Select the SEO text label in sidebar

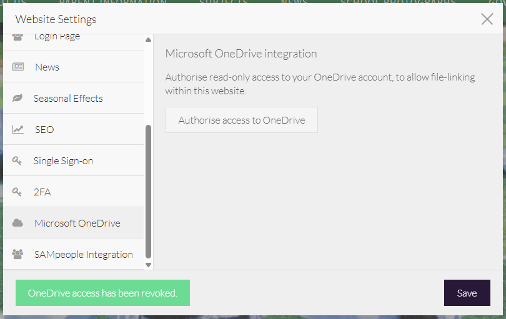44,129
